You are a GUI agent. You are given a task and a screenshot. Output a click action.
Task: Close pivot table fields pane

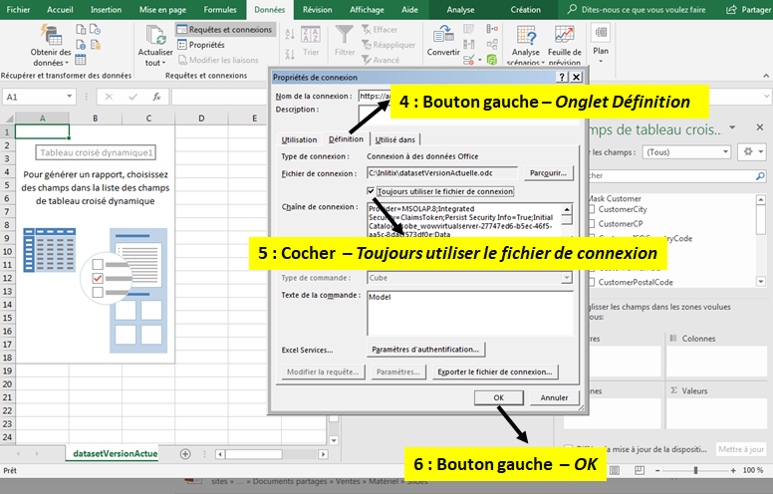[x=760, y=127]
